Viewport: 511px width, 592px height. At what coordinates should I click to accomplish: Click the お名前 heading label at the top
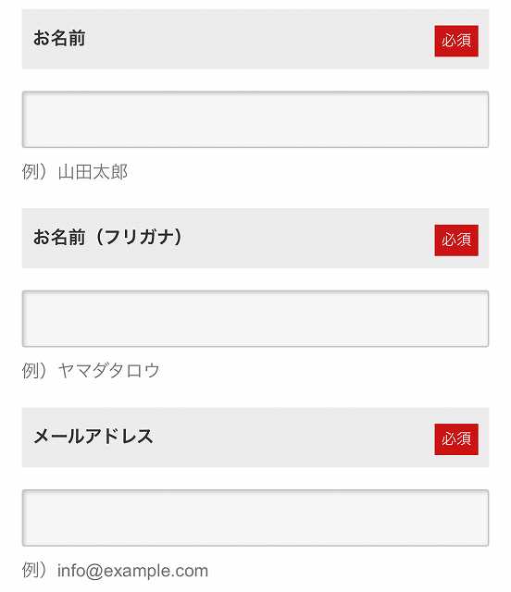[x=59, y=38]
